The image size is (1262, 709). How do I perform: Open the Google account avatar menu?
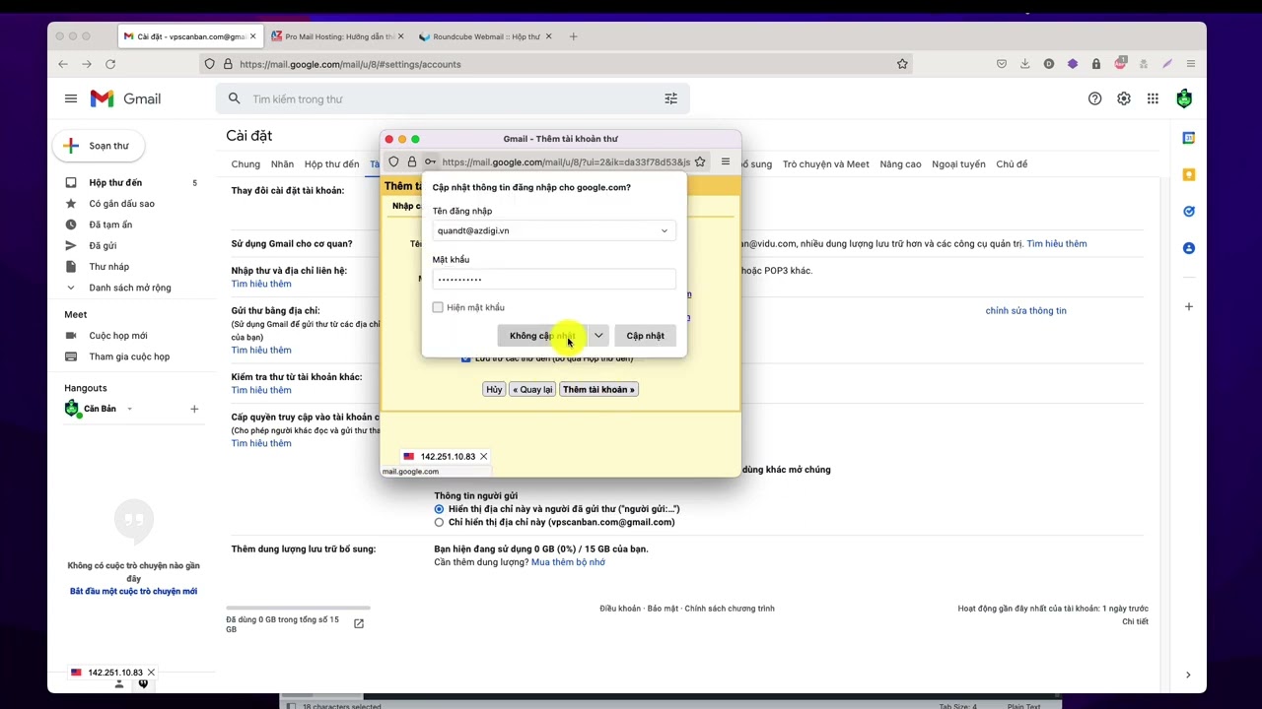click(x=1184, y=98)
